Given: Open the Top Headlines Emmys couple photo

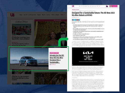Looking at the screenshot, I should tap(51, 34).
